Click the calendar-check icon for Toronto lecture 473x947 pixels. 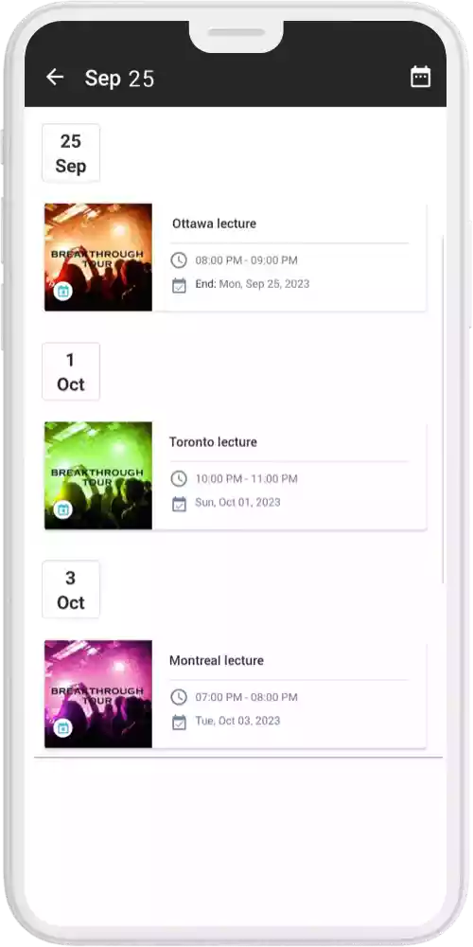click(x=179, y=504)
